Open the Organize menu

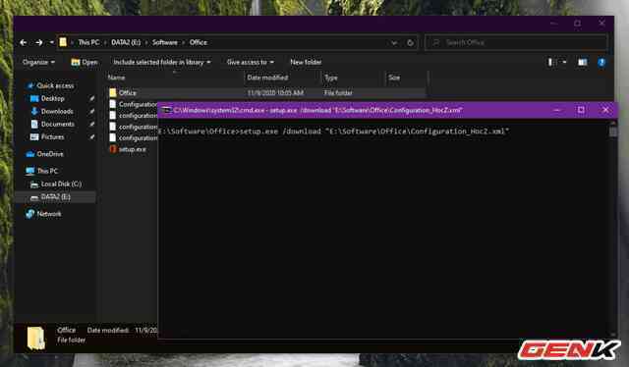38,62
